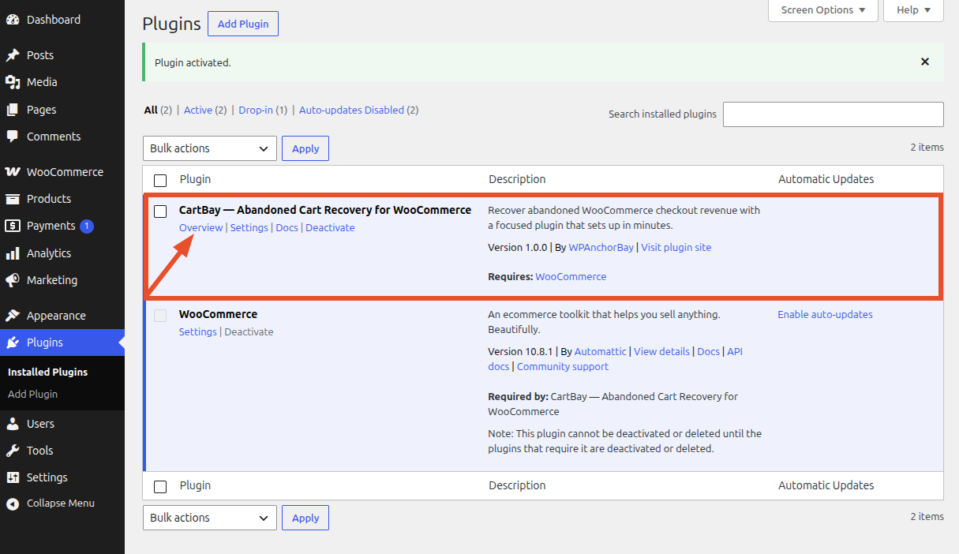Click the Payments dollar icon

click(x=13, y=226)
